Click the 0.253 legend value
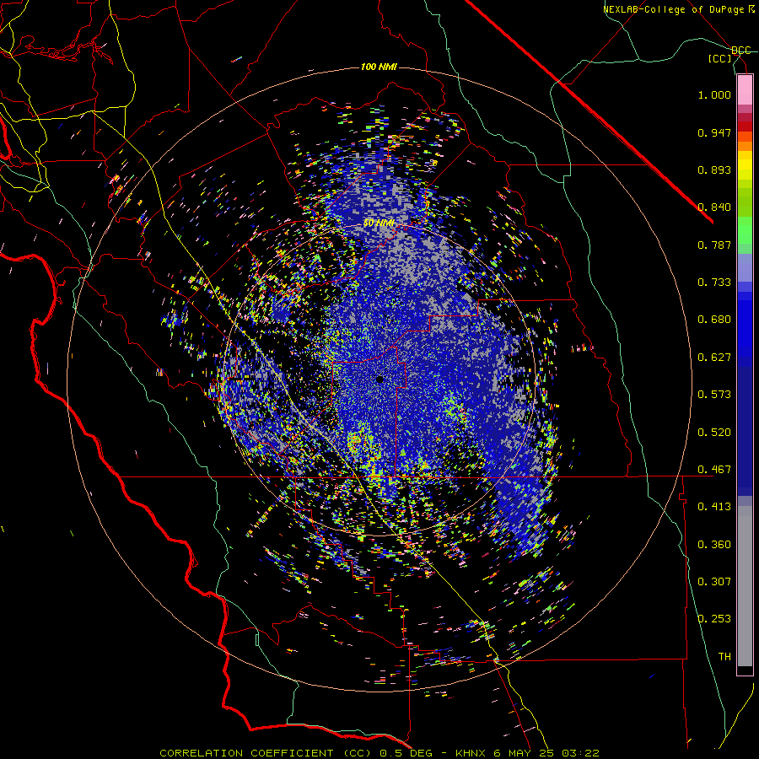 [714, 619]
